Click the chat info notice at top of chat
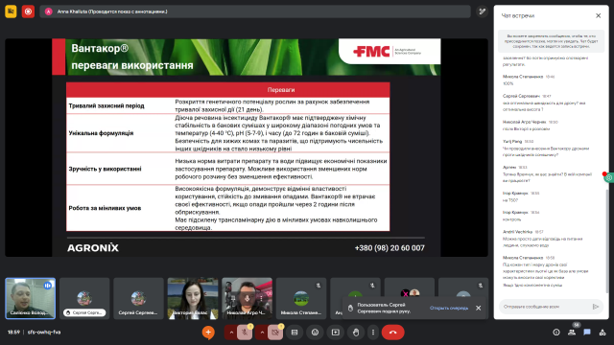 [551, 40]
